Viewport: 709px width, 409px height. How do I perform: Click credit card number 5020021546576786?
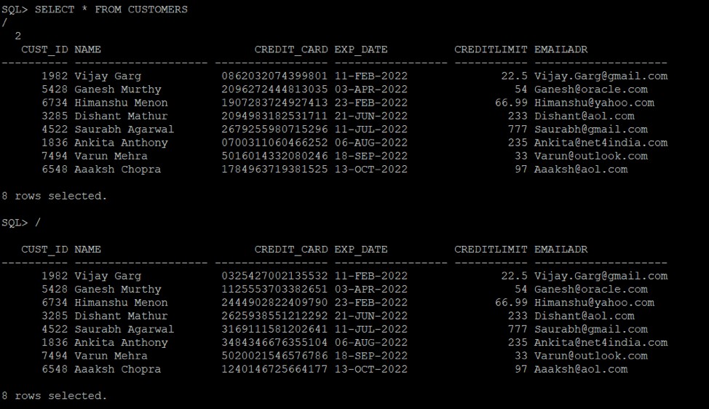click(x=274, y=356)
